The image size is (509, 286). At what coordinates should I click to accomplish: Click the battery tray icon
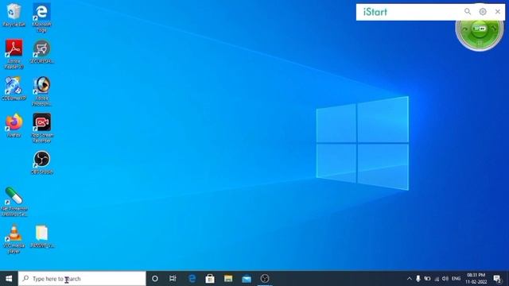coord(427,279)
